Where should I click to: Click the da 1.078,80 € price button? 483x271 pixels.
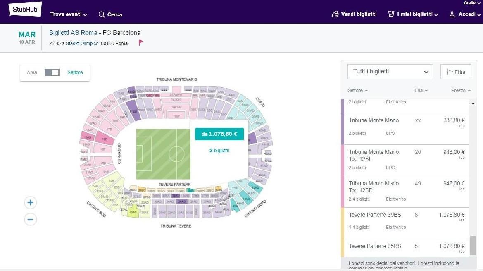click(x=219, y=134)
